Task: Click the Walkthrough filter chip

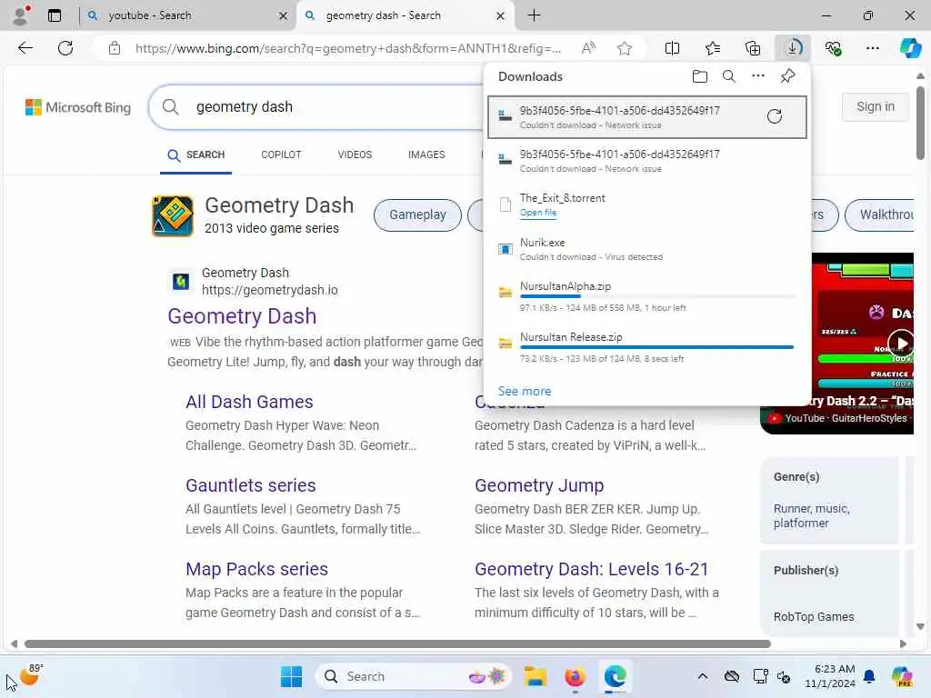Action: [x=880, y=214]
